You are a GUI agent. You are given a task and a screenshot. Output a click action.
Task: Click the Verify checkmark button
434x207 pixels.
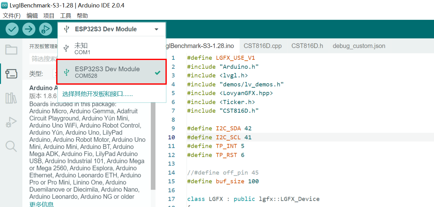tap(12, 29)
